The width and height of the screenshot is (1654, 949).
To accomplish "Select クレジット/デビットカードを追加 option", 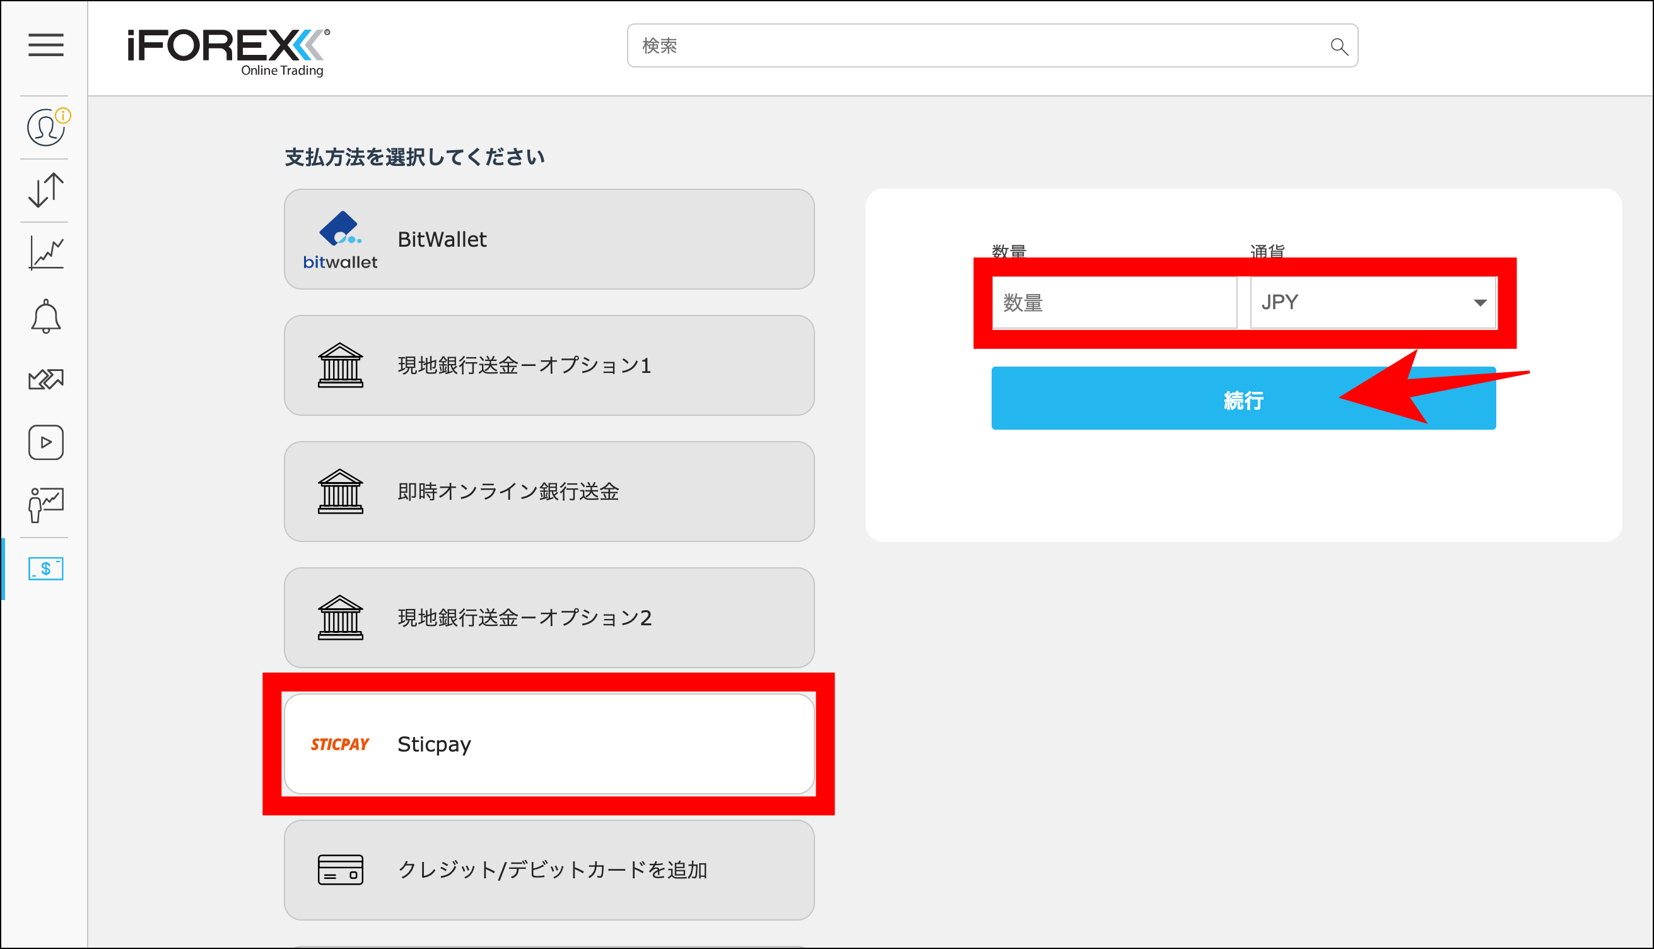I will pyautogui.click(x=549, y=869).
